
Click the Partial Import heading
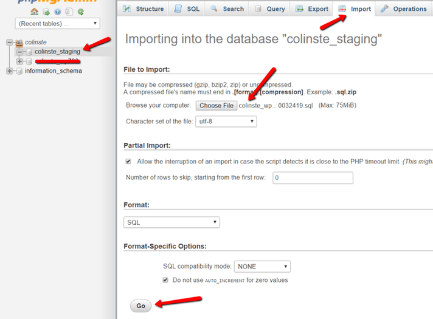[147, 145]
